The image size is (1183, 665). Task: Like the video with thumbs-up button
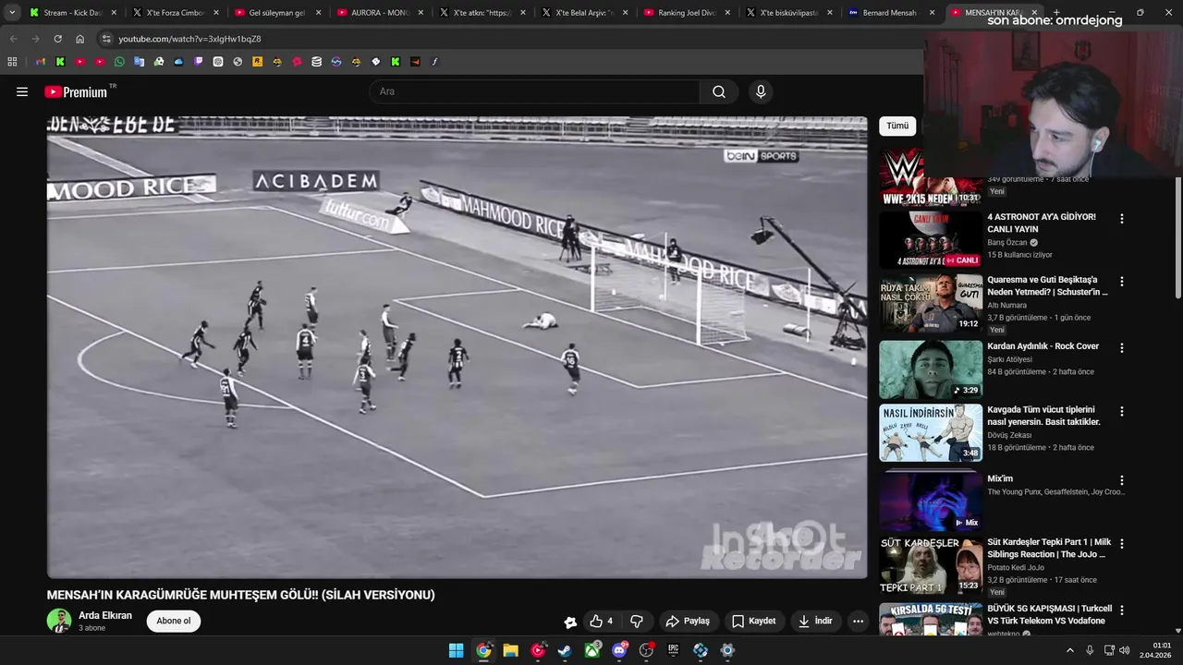point(601,621)
